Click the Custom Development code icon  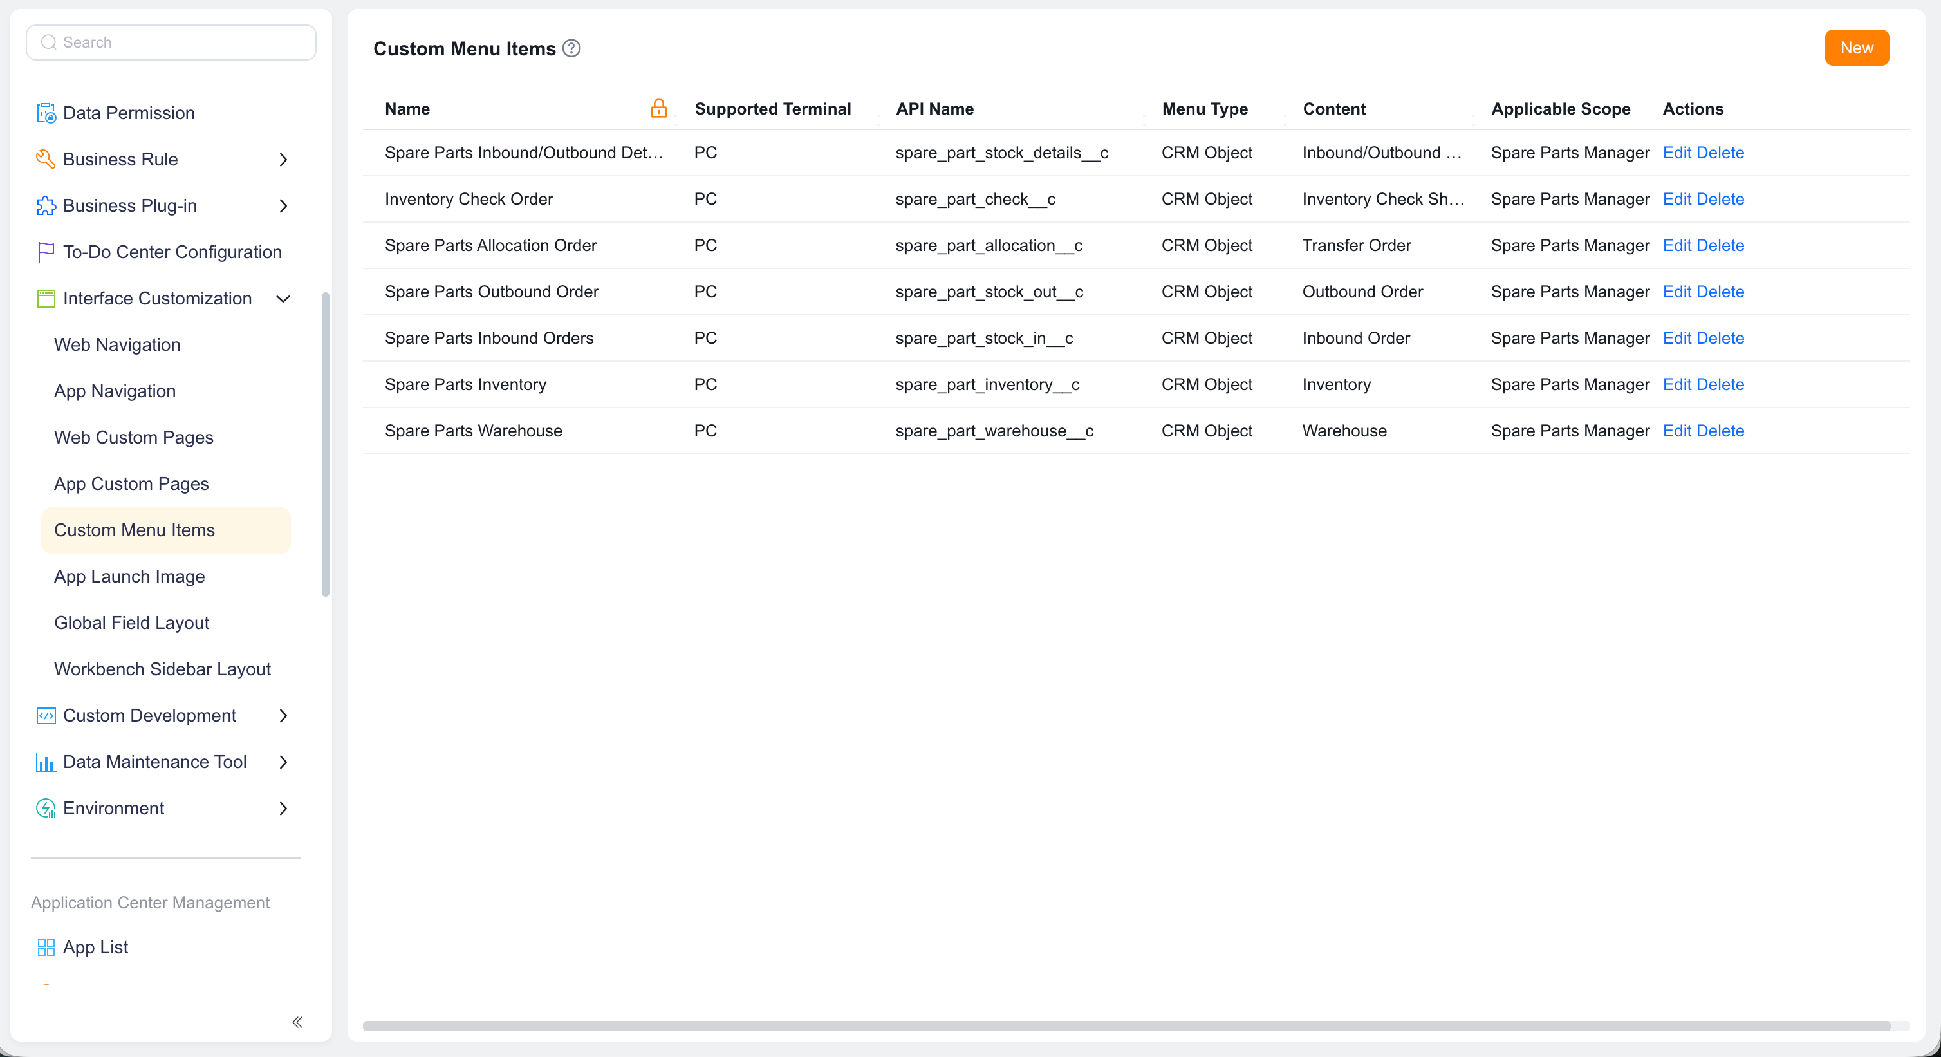click(x=46, y=715)
